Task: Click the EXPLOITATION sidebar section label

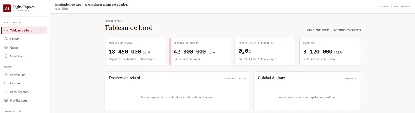Action: (x=13, y=22)
